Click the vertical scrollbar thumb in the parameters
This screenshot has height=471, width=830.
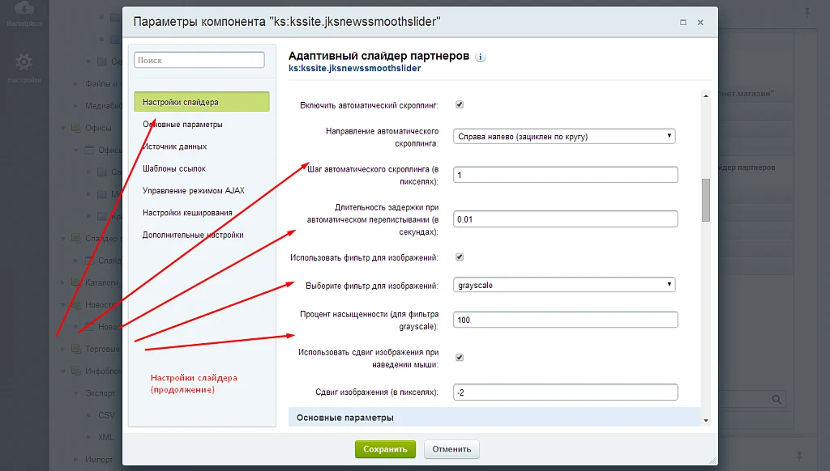(x=706, y=201)
